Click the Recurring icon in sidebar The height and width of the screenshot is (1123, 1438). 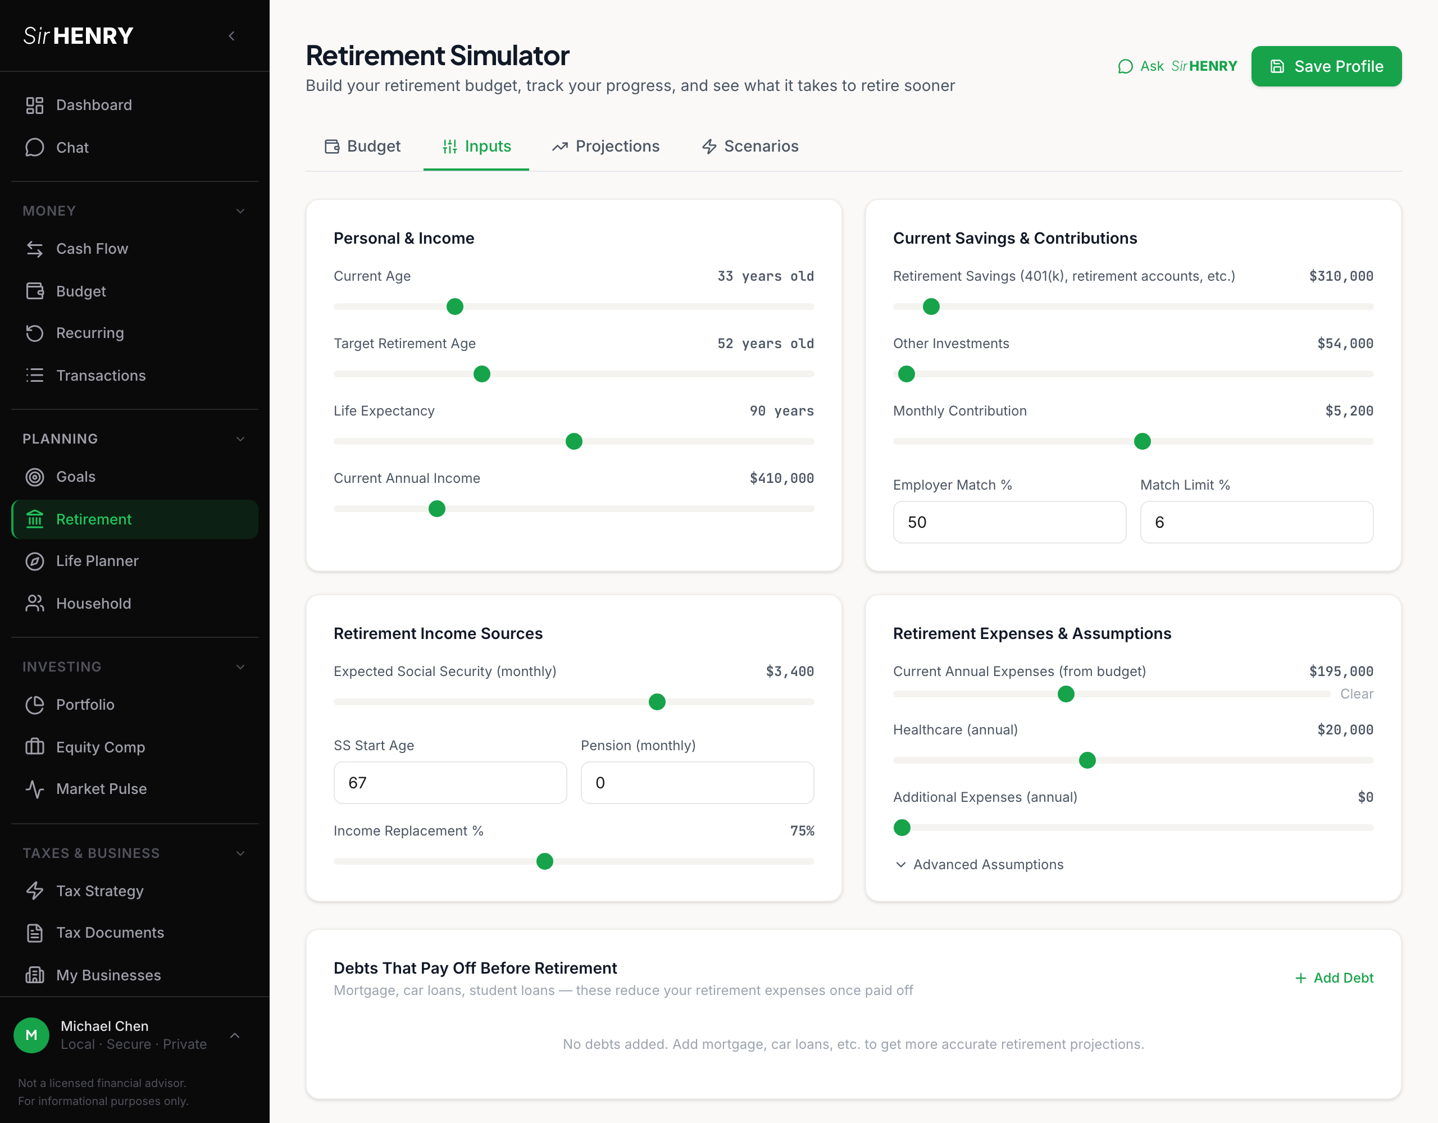click(x=35, y=333)
